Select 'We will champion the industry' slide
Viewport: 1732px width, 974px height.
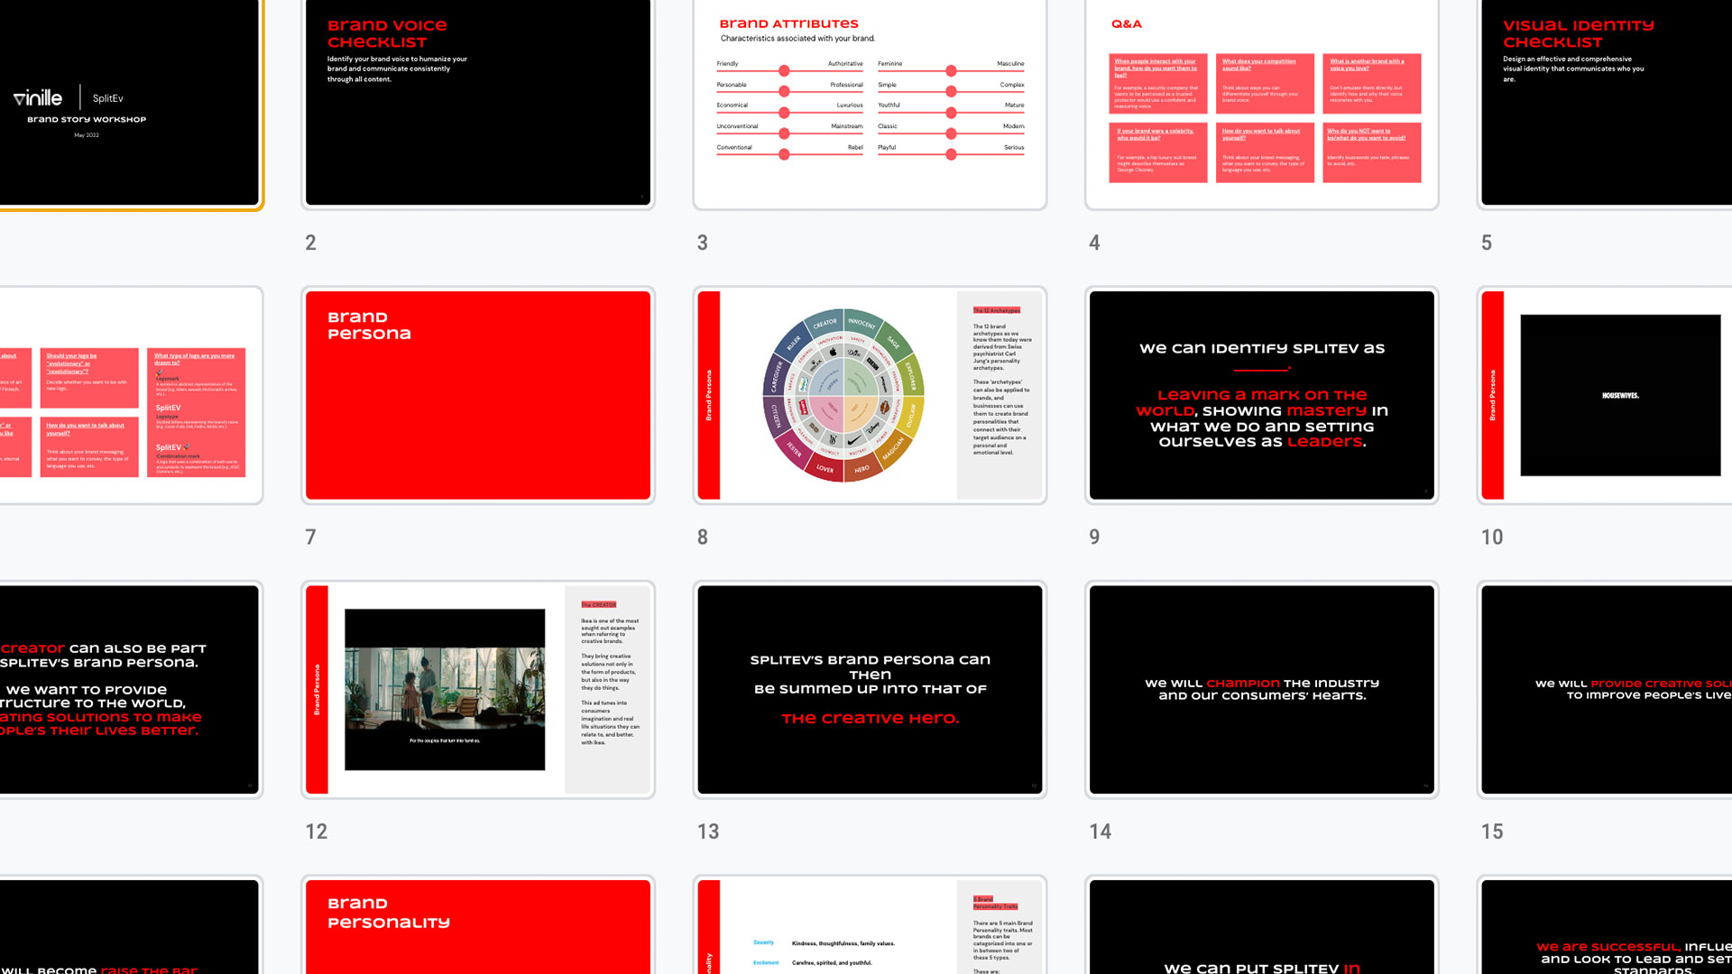(x=1261, y=689)
